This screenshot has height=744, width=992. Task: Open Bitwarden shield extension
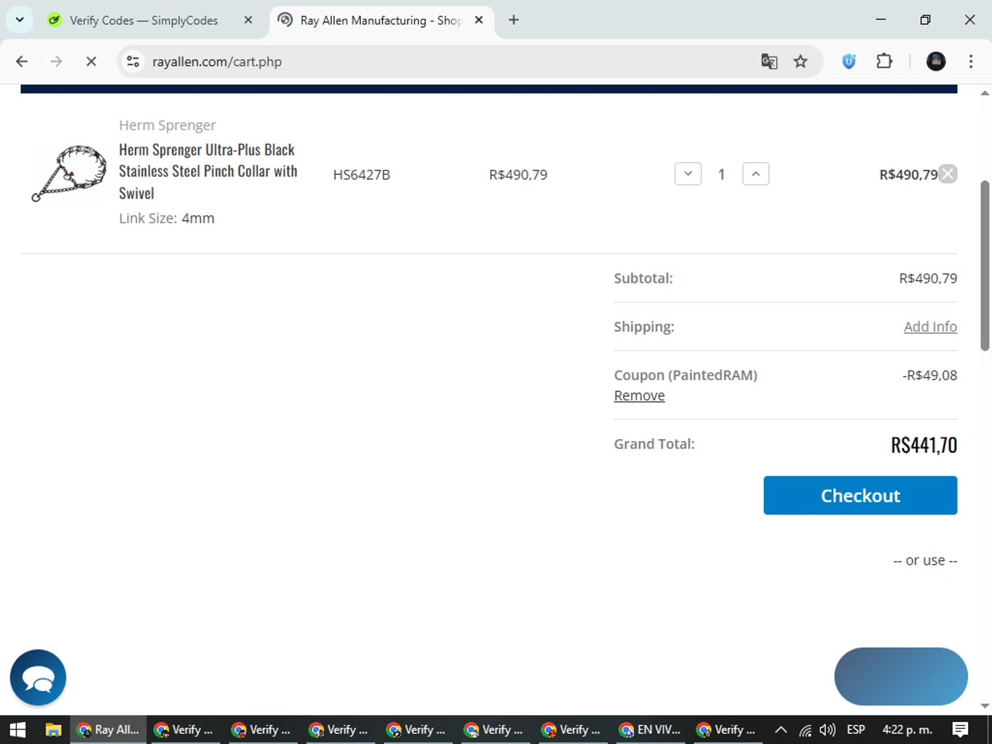pyautogui.click(x=849, y=62)
